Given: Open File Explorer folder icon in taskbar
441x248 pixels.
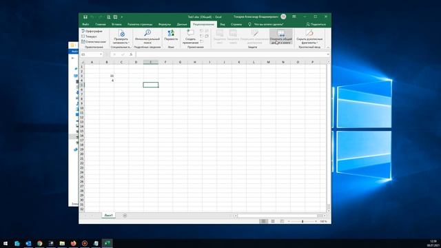Looking at the screenshot, I should tap(62, 243).
